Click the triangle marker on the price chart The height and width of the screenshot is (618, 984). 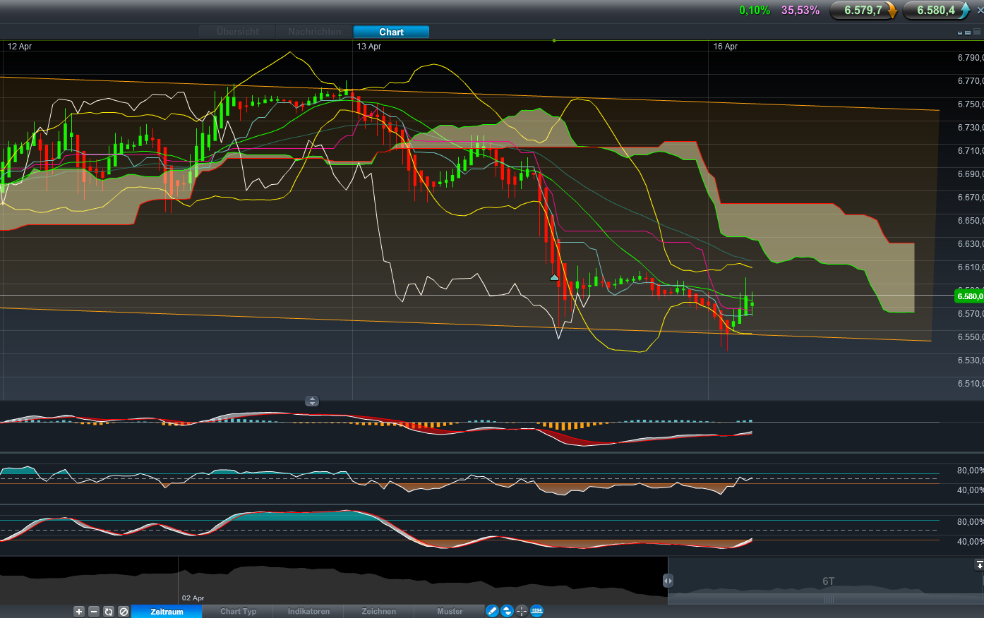[x=554, y=278]
